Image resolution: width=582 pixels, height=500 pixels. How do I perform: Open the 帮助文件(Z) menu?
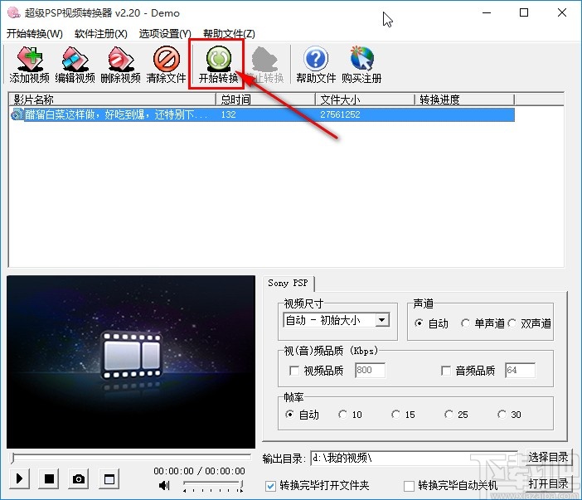click(229, 34)
